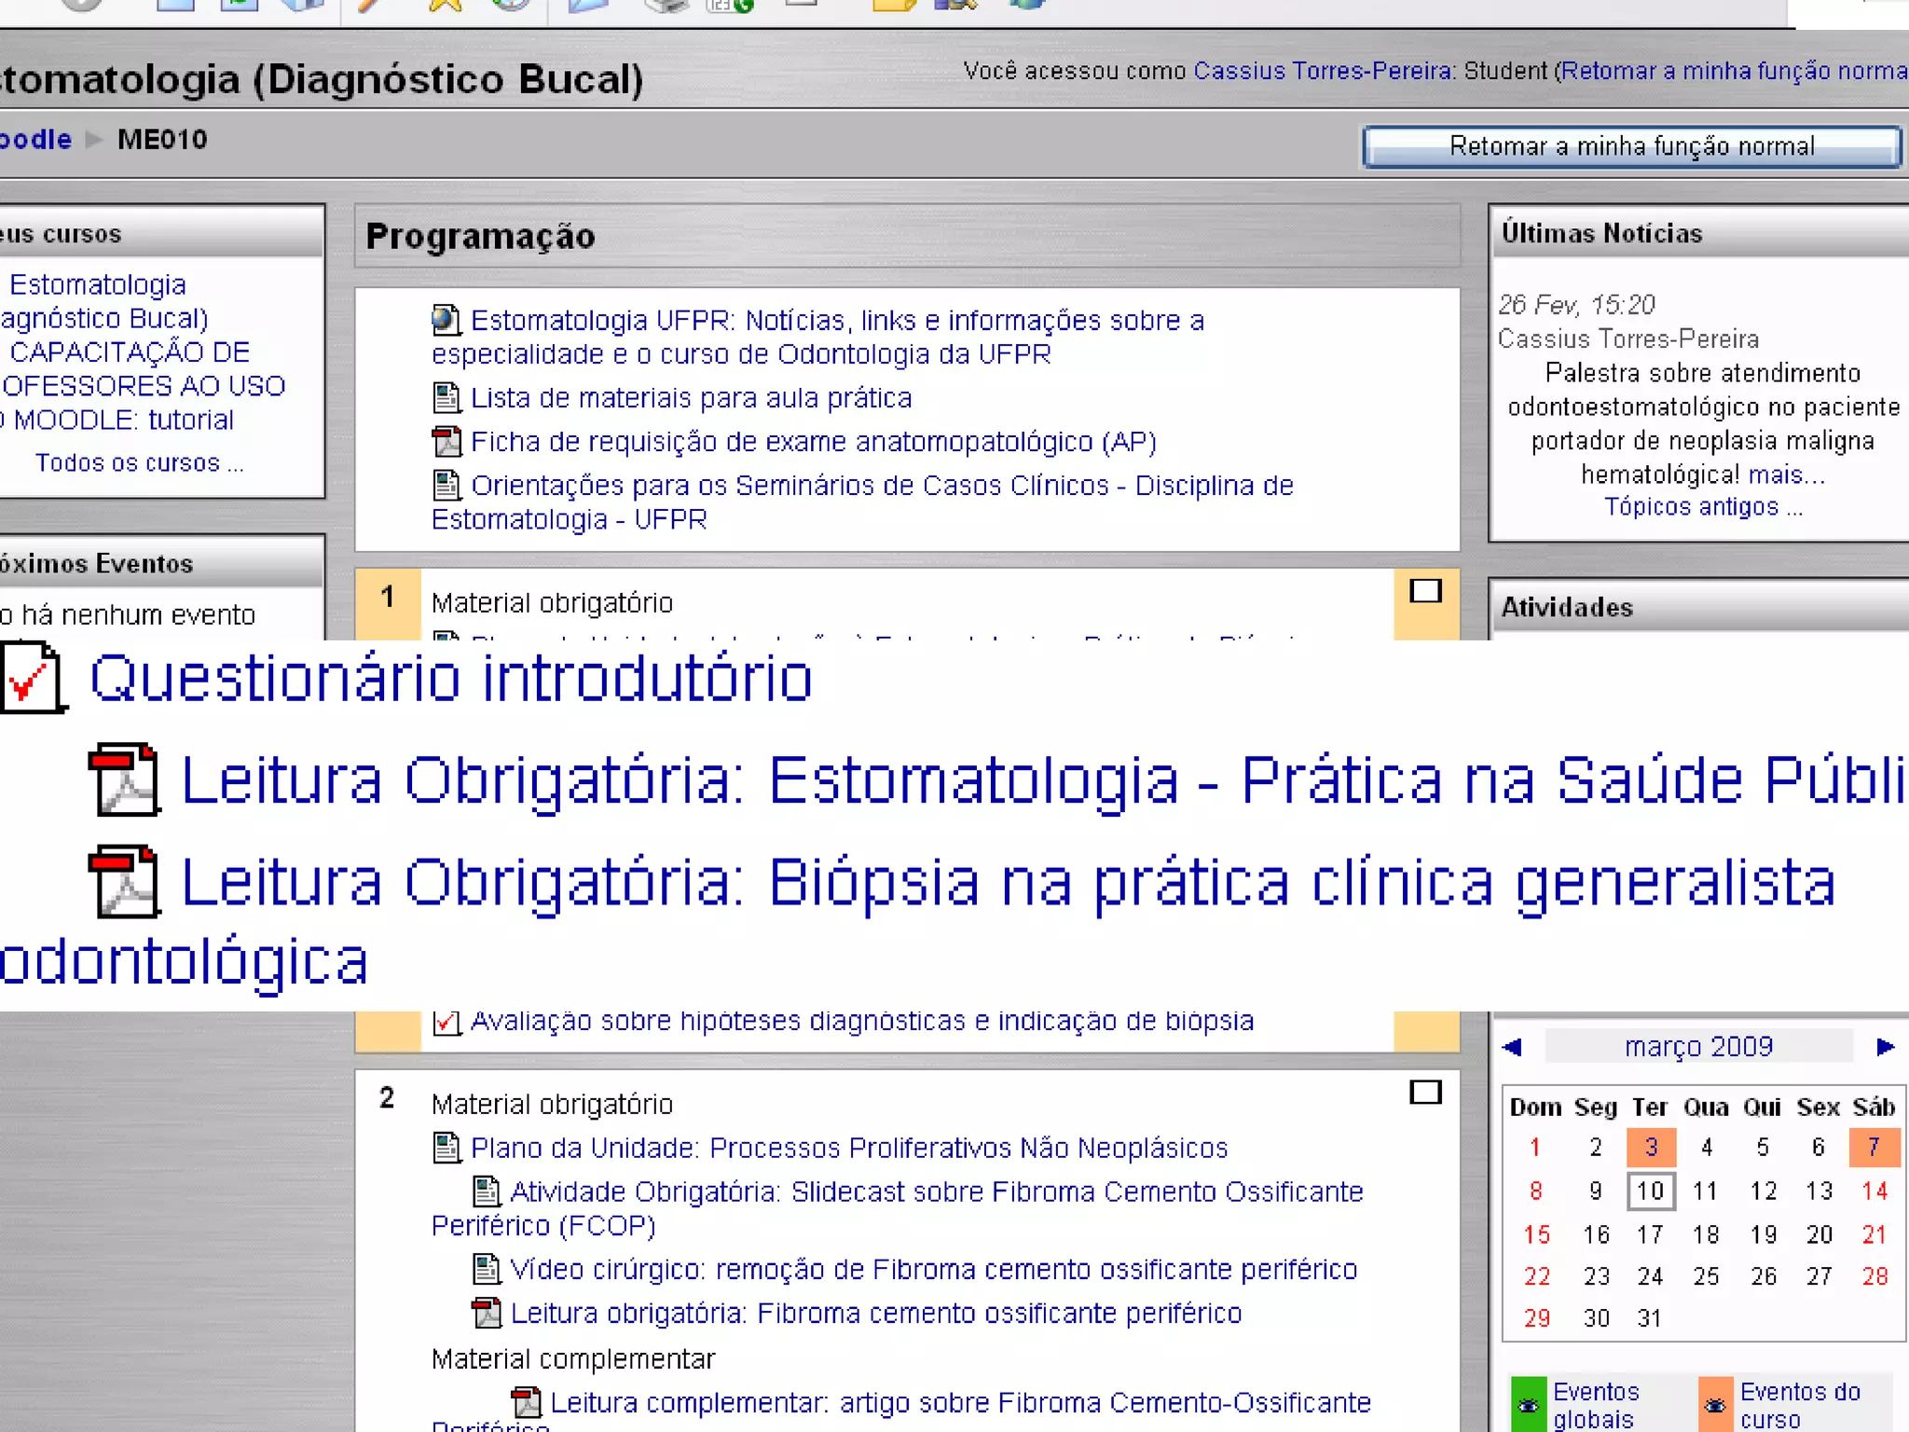The width and height of the screenshot is (1909, 1432).
Task: Go to the next month in the calendar
Action: coord(1885,1047)
